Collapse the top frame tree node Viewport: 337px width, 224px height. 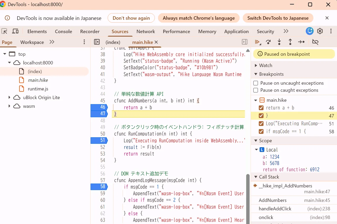(x=4, y=54)
